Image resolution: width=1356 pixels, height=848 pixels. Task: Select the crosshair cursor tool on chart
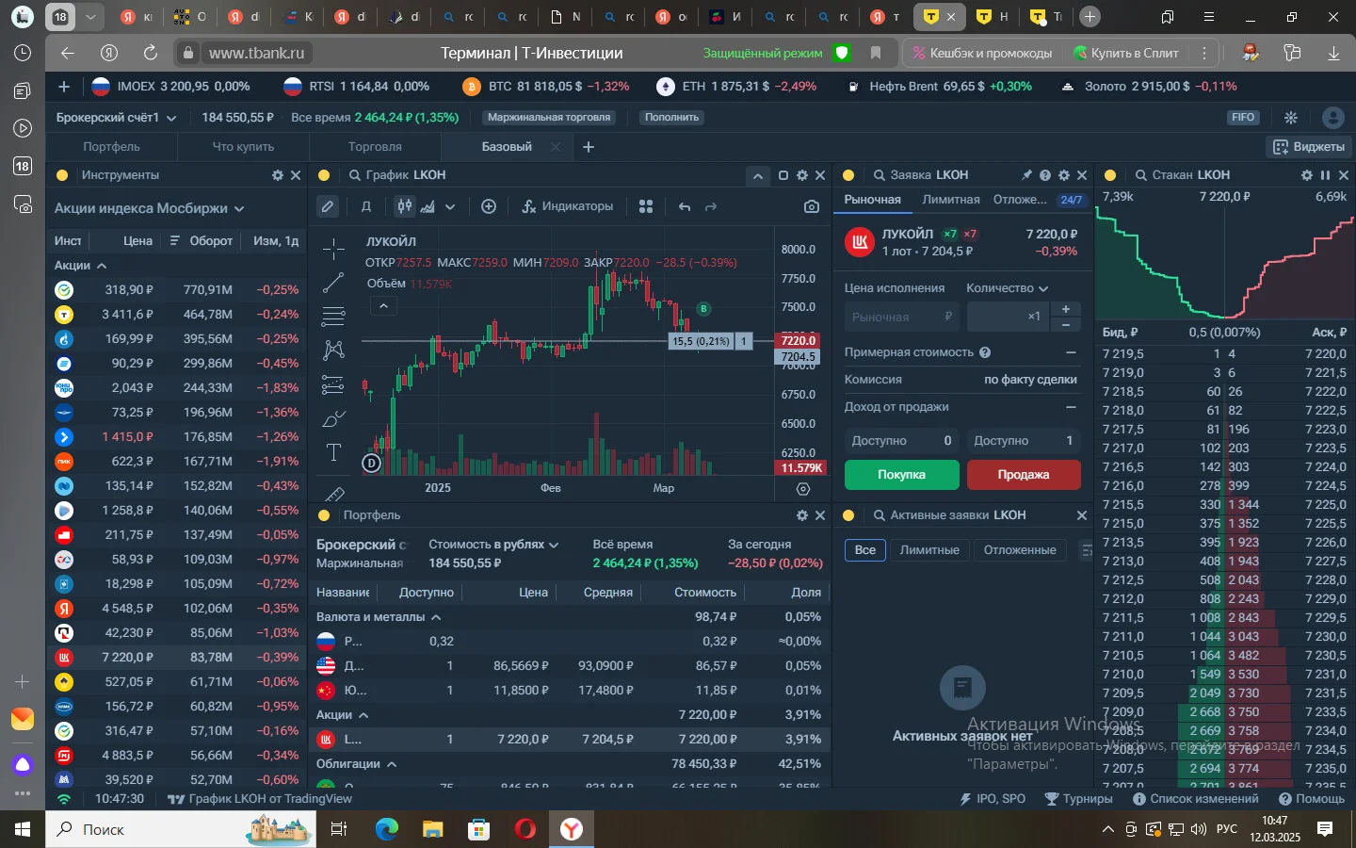coord(333,249)
